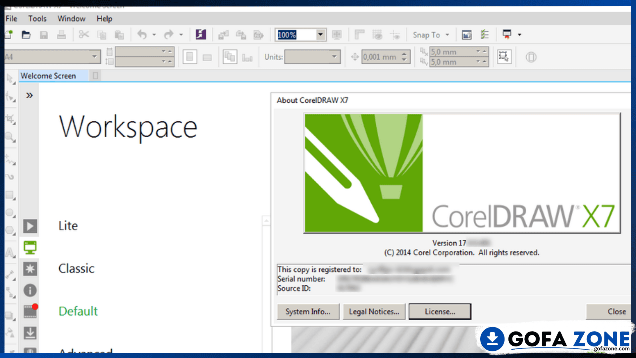Image resolution: width=636 pixels, height=358 pixels.
Task: Open Updates download icon in Welcome sidebar
Action: pyautogui.click(x=30, y=333)
